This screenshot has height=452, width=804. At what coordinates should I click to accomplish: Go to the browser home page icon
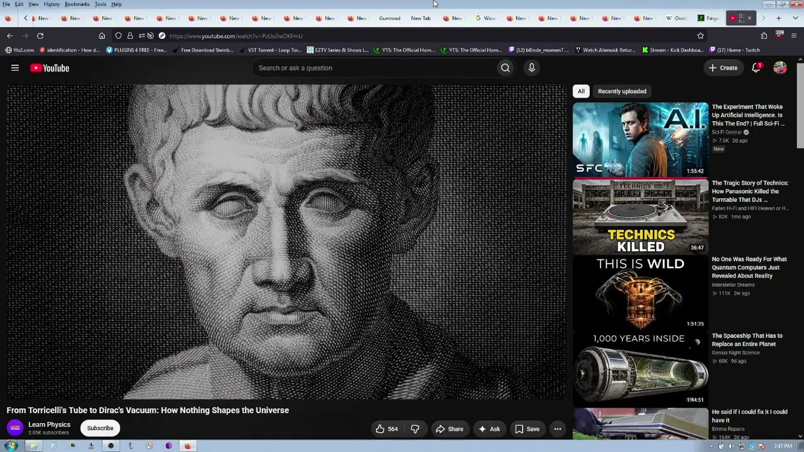click(102, 36)
